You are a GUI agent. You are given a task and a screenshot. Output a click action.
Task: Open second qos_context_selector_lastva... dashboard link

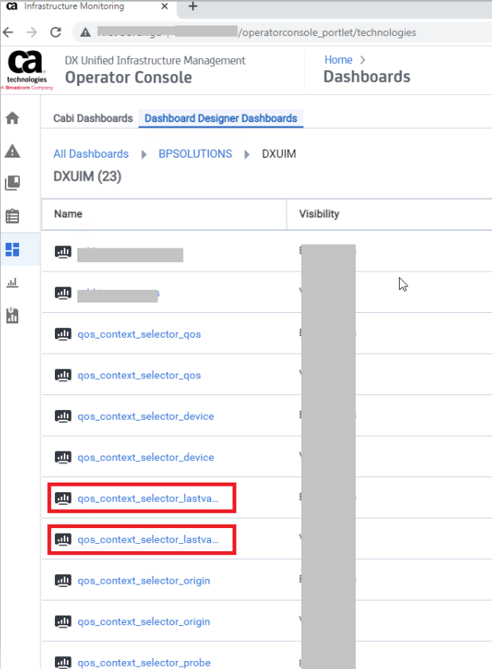click(148, 540)
